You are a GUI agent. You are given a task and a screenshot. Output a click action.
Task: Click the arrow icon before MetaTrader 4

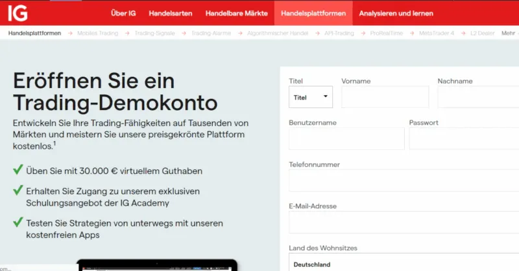412,34
